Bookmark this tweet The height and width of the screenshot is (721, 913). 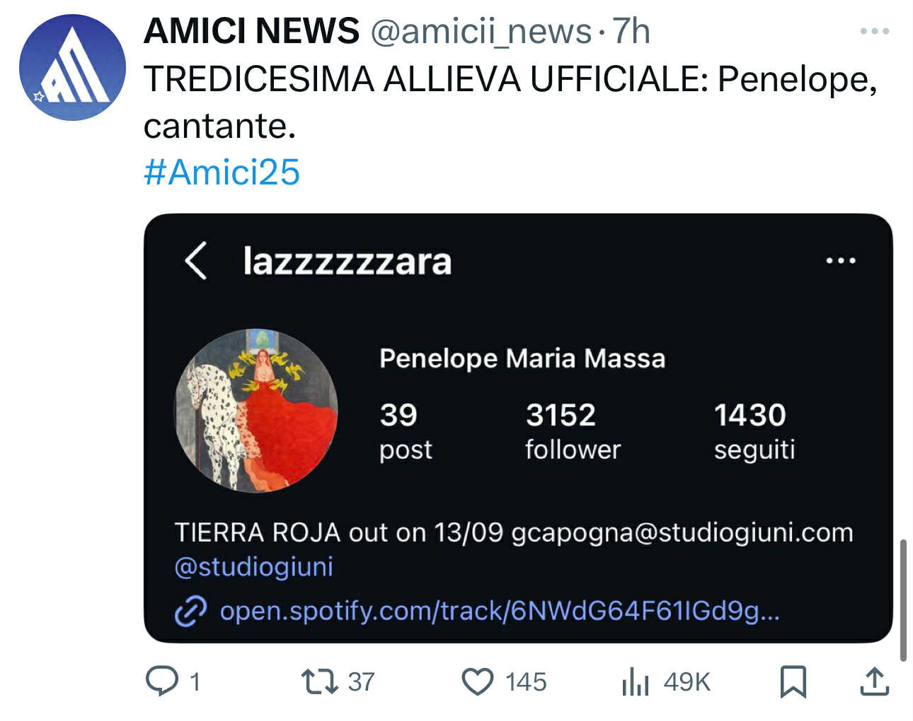tap(793, 681)
